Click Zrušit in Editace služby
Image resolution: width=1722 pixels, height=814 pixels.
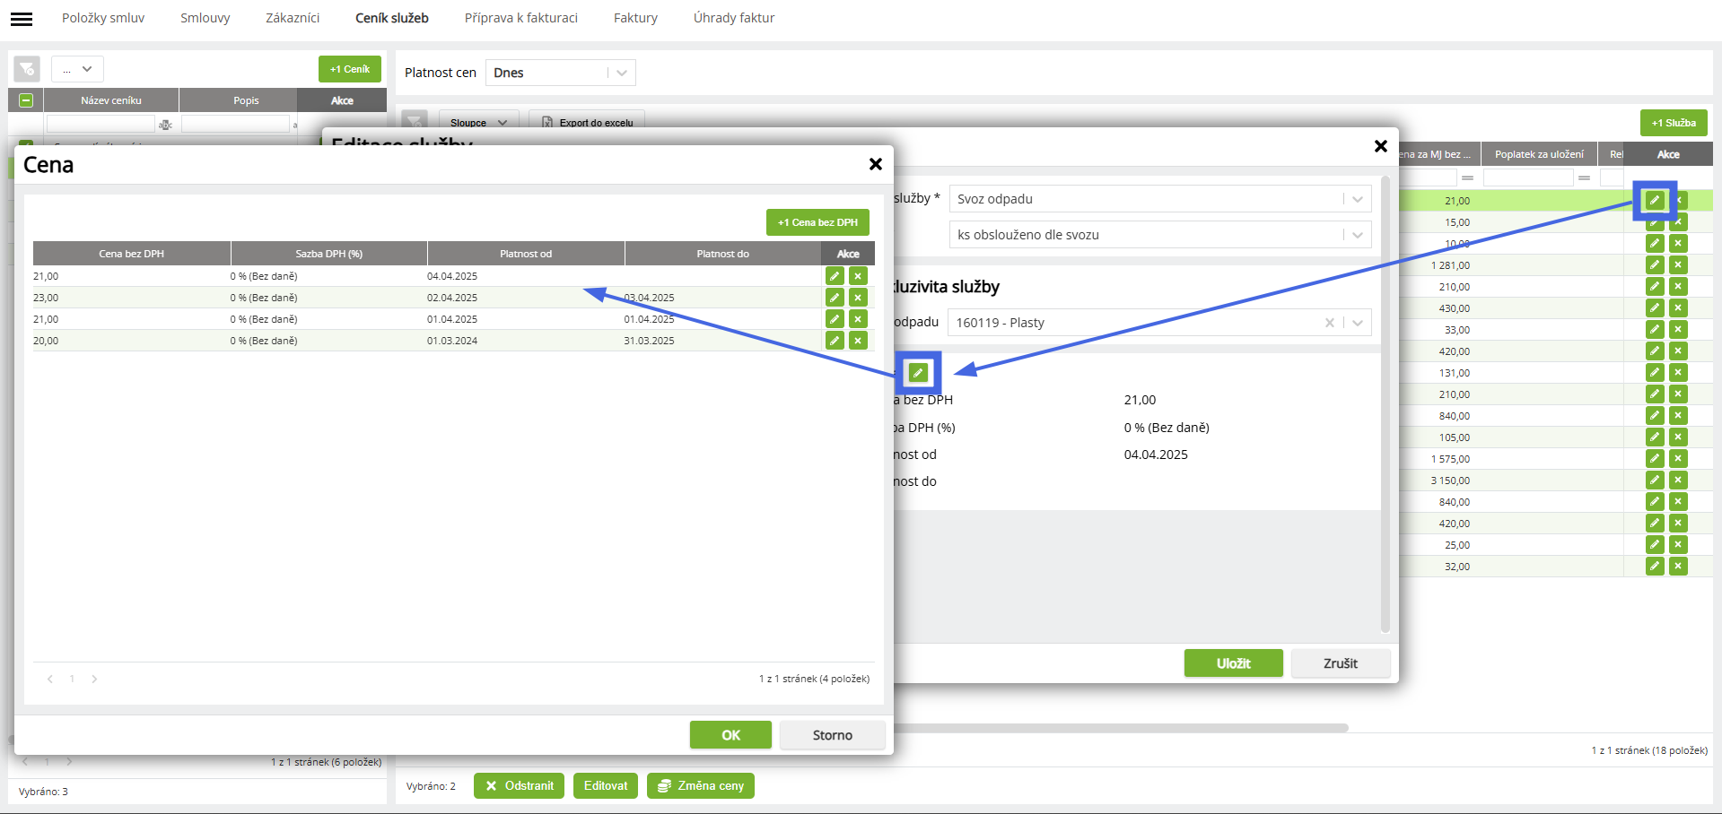1341,663
